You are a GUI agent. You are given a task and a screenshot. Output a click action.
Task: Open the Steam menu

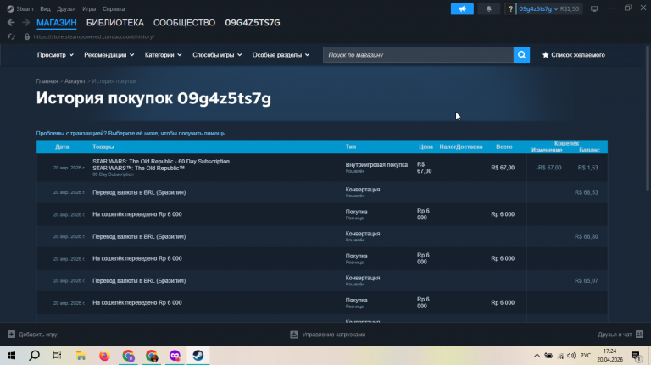25,8
